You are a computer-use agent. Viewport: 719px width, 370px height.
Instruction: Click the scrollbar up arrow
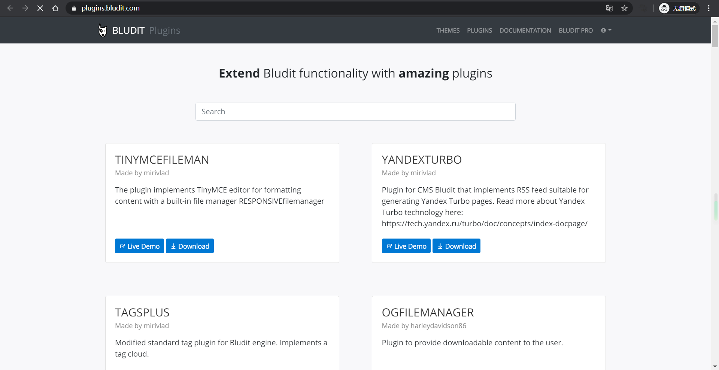(x=715, y=21)
